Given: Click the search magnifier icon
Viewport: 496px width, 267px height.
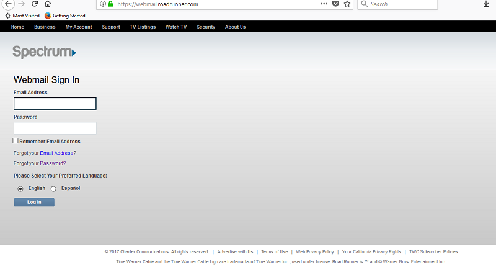Looking at the screenshot, I should 365,4.
